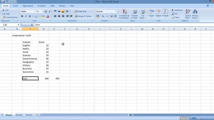Increase font size with Grow Font
The image size is (214, 120).
(x=46, y=12)
